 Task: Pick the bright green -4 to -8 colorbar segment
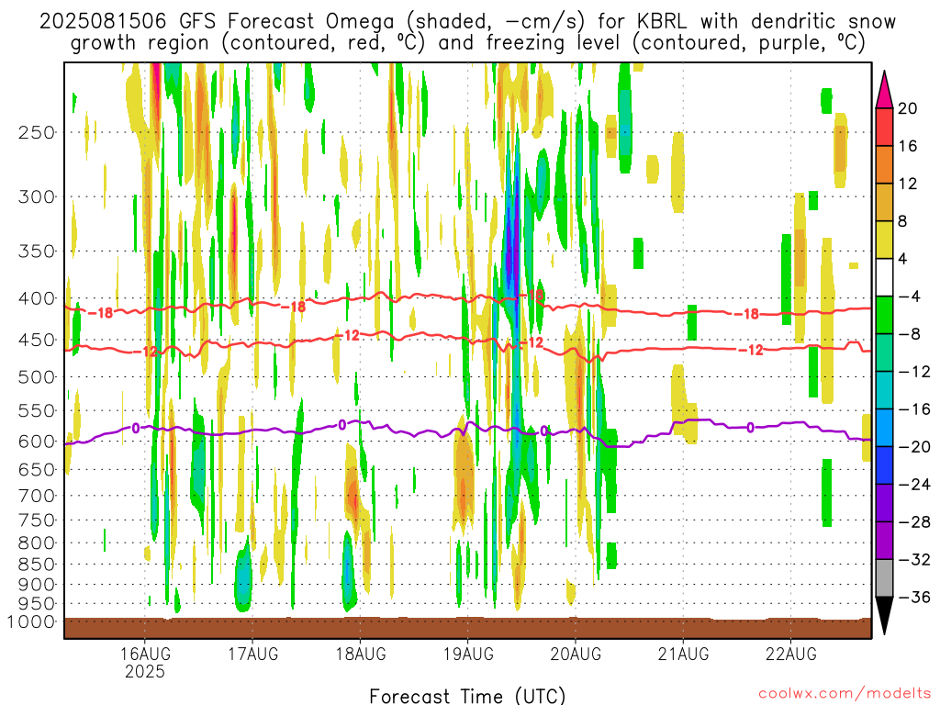pyautogui.click(x=884, y=316)
